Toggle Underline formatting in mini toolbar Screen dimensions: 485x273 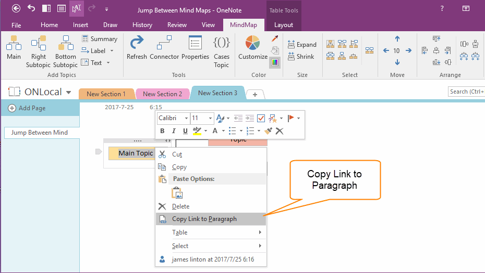185,131
